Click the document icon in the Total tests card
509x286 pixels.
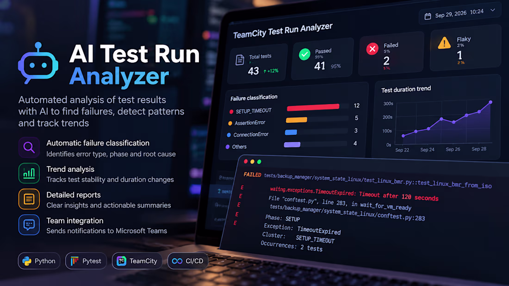tap(240, 60)
